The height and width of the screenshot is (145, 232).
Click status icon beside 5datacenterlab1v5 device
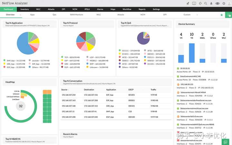178,116
